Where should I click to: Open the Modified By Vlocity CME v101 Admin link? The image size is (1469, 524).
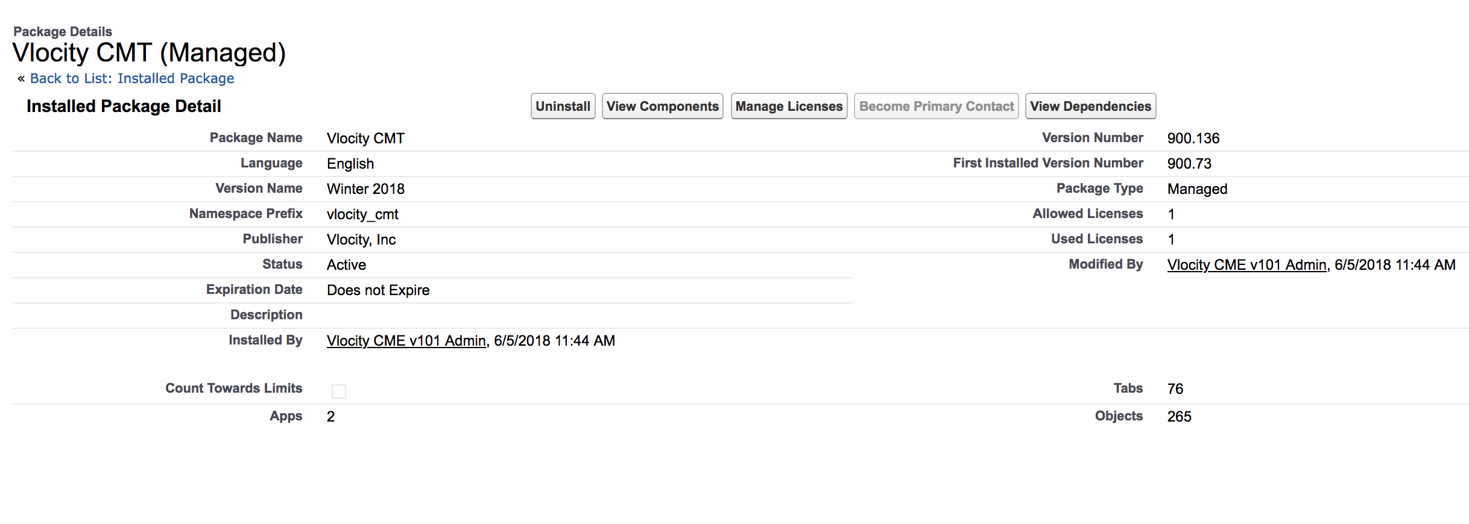[1246, 264]
